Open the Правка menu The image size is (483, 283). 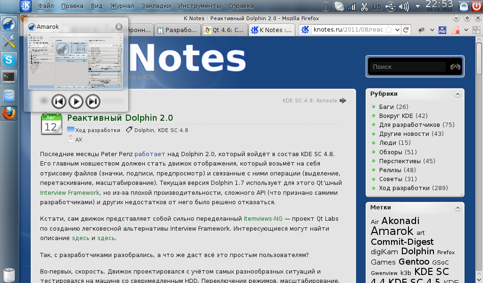[x=72, y=6]
